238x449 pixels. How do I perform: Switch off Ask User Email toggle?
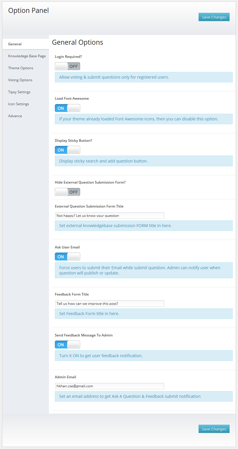[67, 257]
